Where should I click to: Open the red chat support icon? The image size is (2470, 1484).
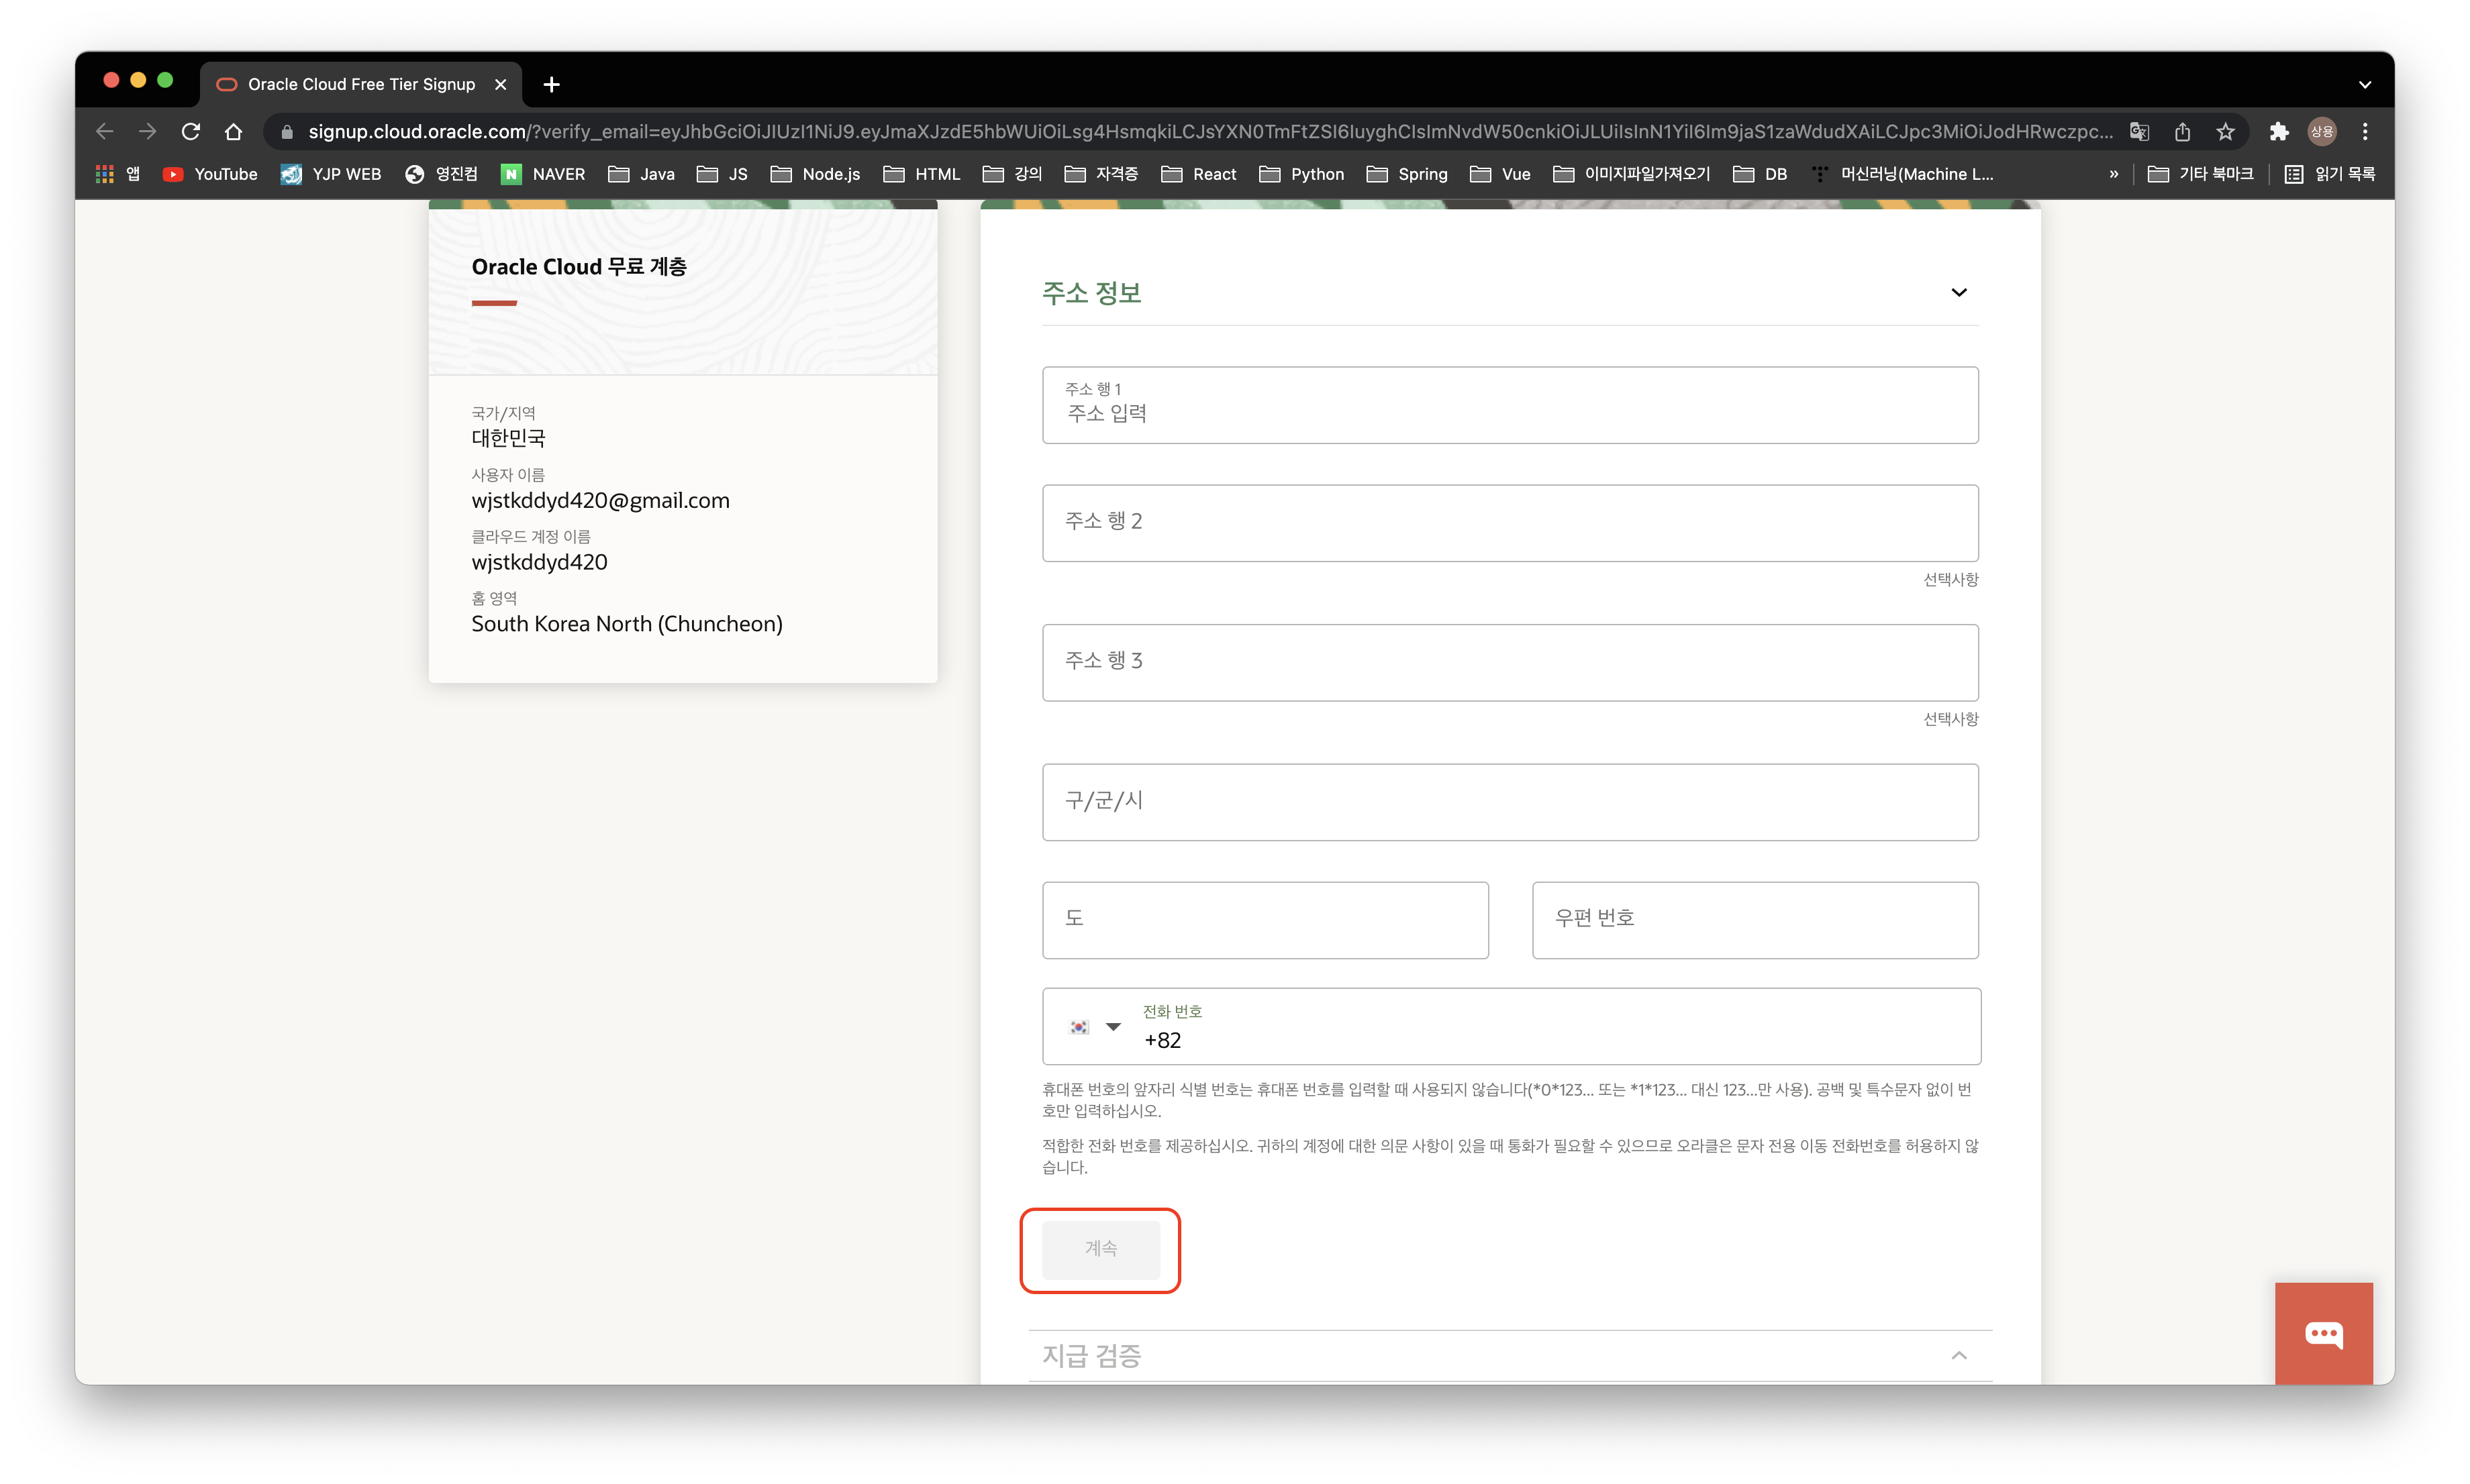[x=2323, y=1333]
